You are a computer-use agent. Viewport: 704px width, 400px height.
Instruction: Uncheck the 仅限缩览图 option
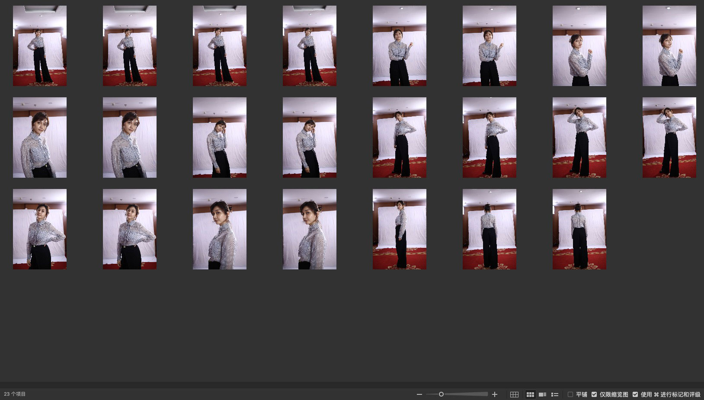[594, 394]
